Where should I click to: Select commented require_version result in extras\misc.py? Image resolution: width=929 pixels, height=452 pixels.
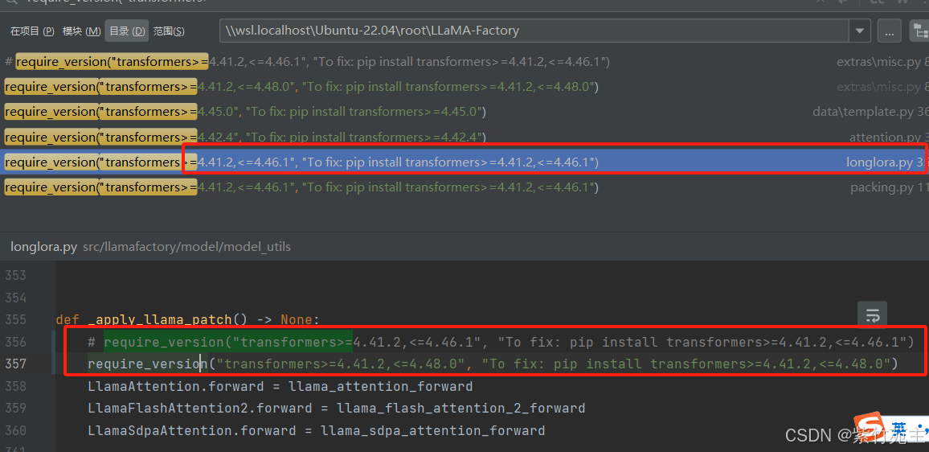point(464,62)
